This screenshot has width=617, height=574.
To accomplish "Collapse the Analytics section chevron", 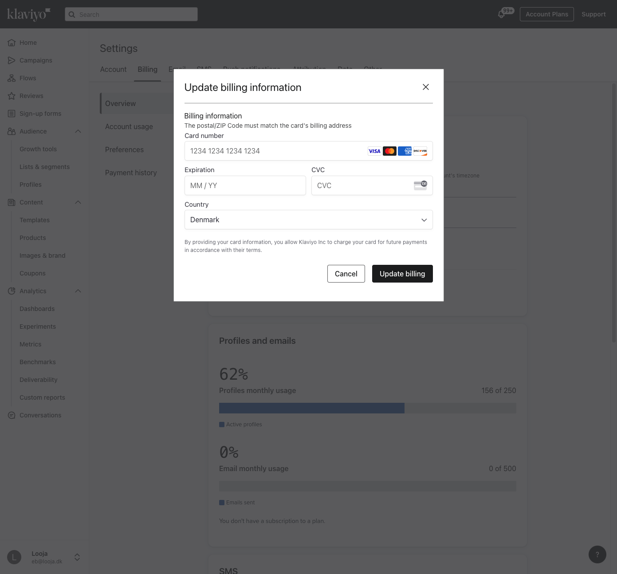I will [78, 291].
